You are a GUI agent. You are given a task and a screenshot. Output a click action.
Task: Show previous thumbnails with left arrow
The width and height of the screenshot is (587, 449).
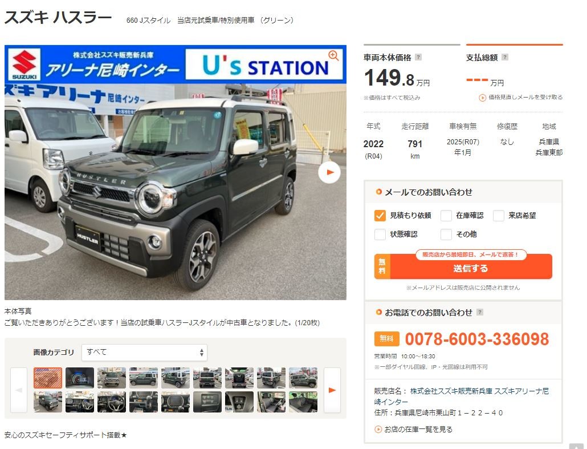[x=19, y=390]
